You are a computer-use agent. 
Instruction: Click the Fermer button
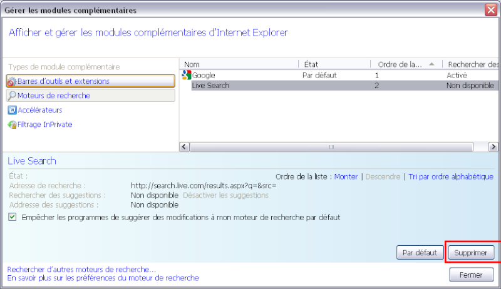coord(472,275)
